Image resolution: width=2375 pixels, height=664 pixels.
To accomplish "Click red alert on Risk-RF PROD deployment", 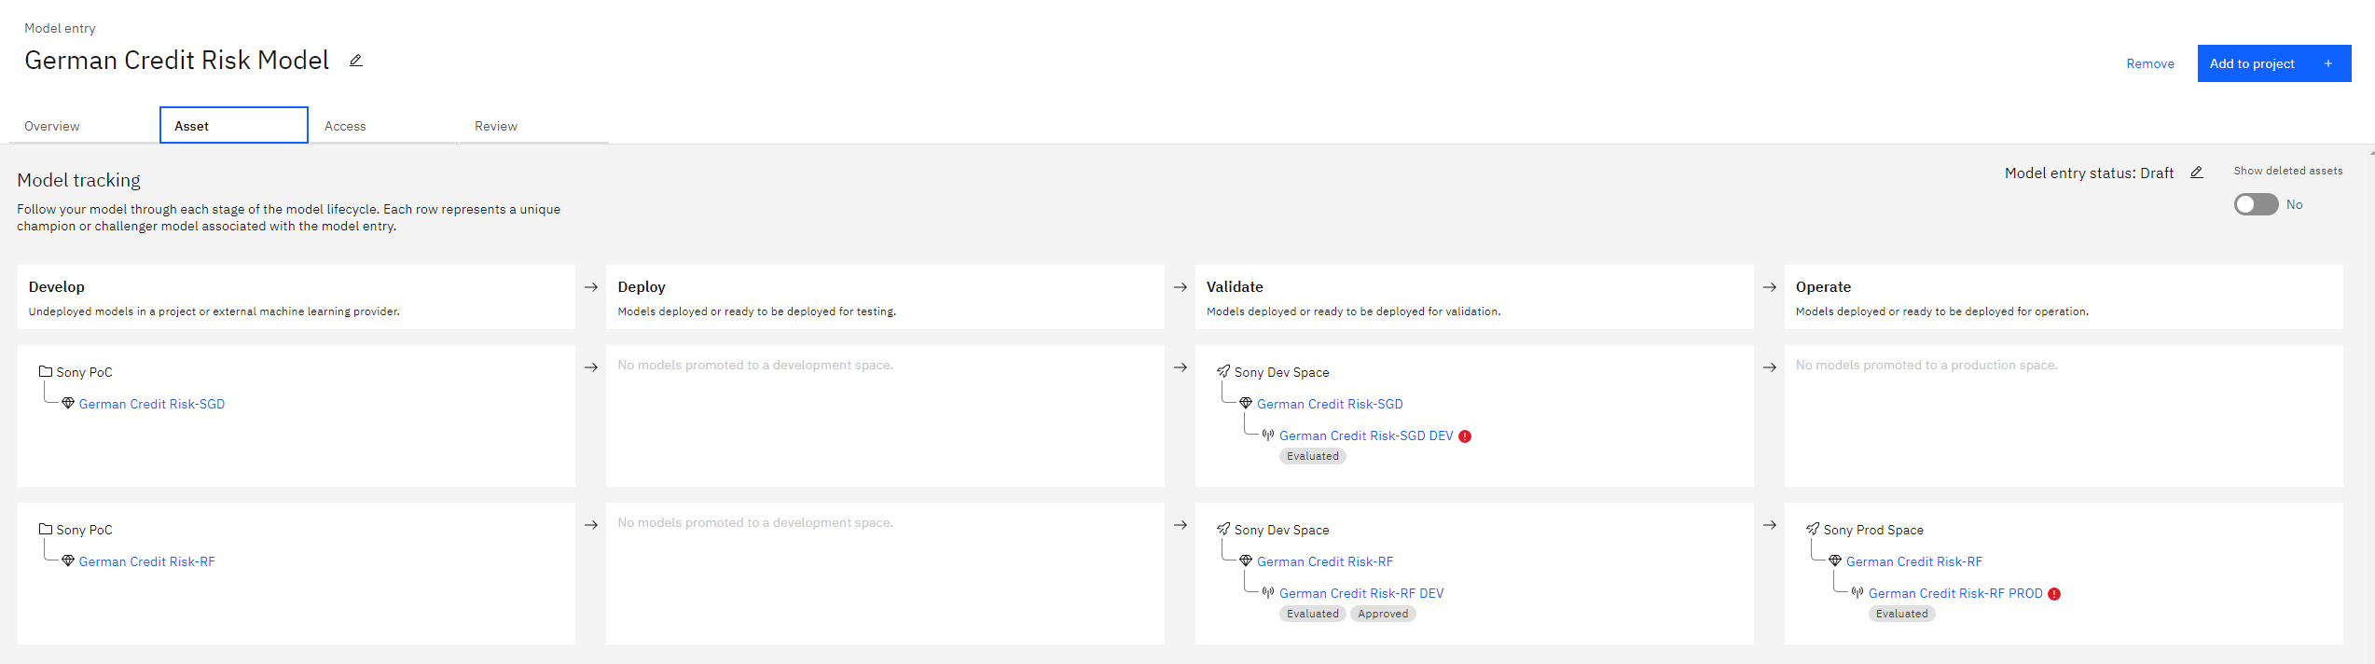I will coord(2054,594).
